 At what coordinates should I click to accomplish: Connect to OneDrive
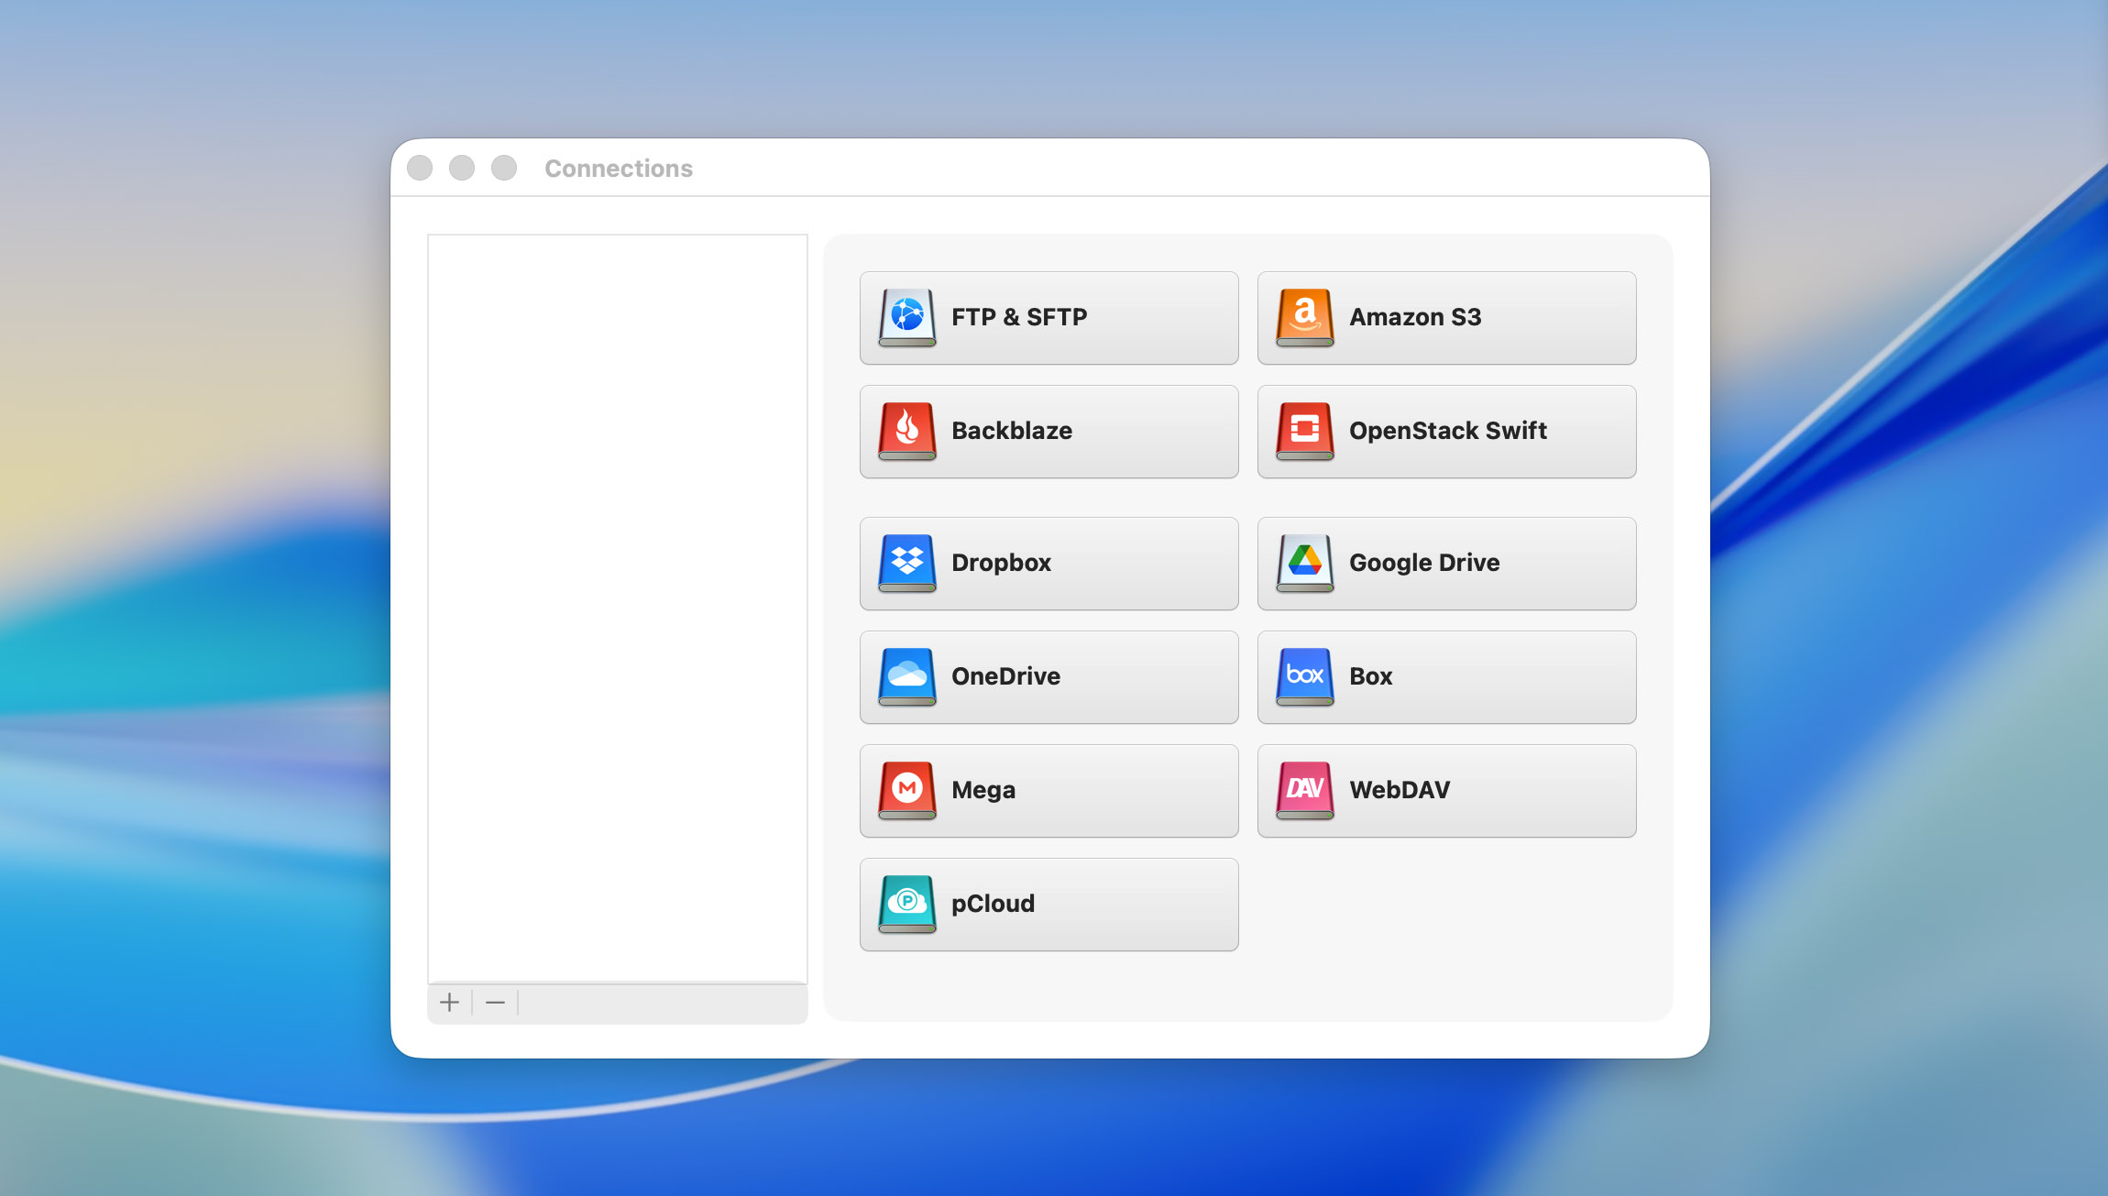[x=1049, y=676]
